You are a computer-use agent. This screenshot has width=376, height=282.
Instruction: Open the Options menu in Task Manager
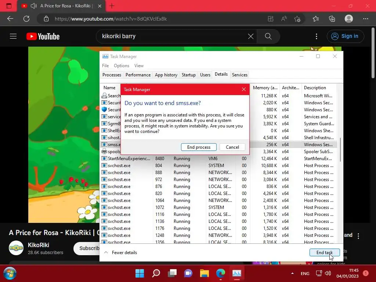121,66
